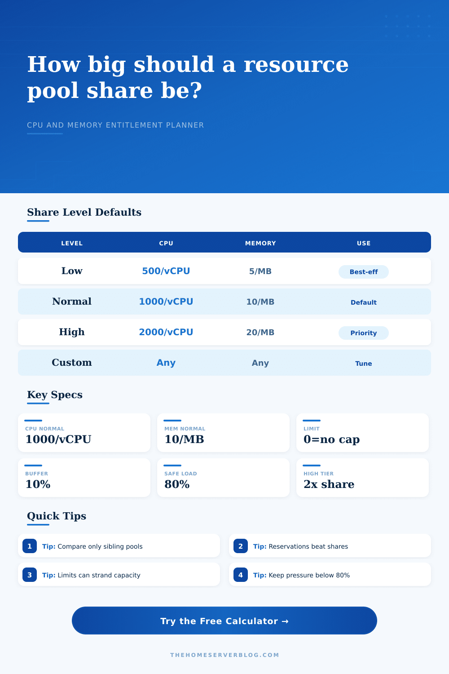449x674 pixels.
Task: Open the HIGH TIER 2x share card
Action: click(362, 478)
